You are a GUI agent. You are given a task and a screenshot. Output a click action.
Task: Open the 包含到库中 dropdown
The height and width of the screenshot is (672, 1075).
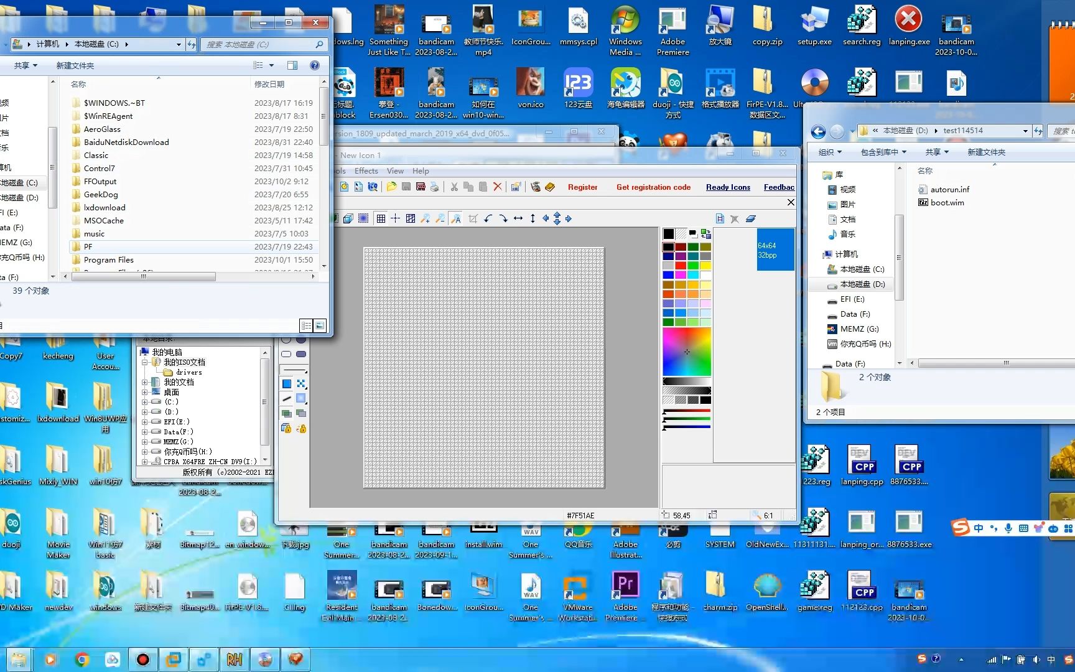click(883, 152)
